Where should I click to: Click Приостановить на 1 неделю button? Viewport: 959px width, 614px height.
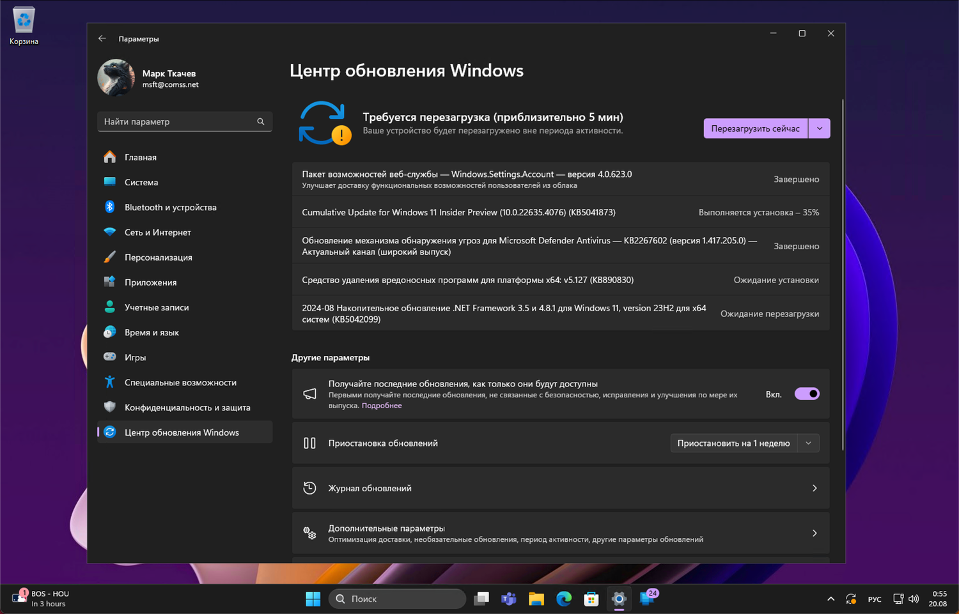[x=734, y=443]
